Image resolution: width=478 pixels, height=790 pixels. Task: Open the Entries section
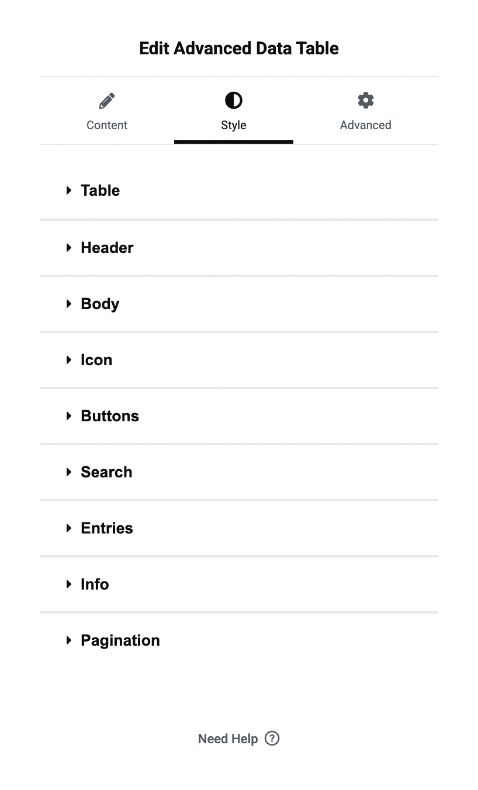(107, 528)
